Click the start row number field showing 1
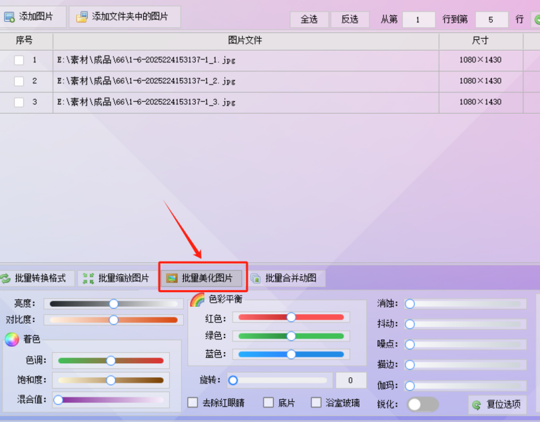540x422 pixels. click(x=419, y=19)
